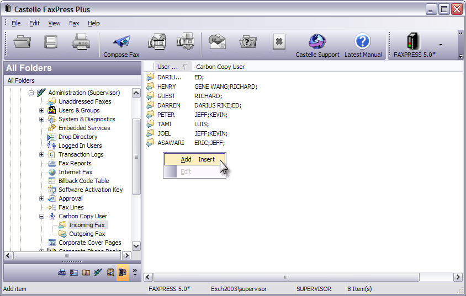Open the Help menu
This screenshot has height=296, width=466.
tap(94, 23)
